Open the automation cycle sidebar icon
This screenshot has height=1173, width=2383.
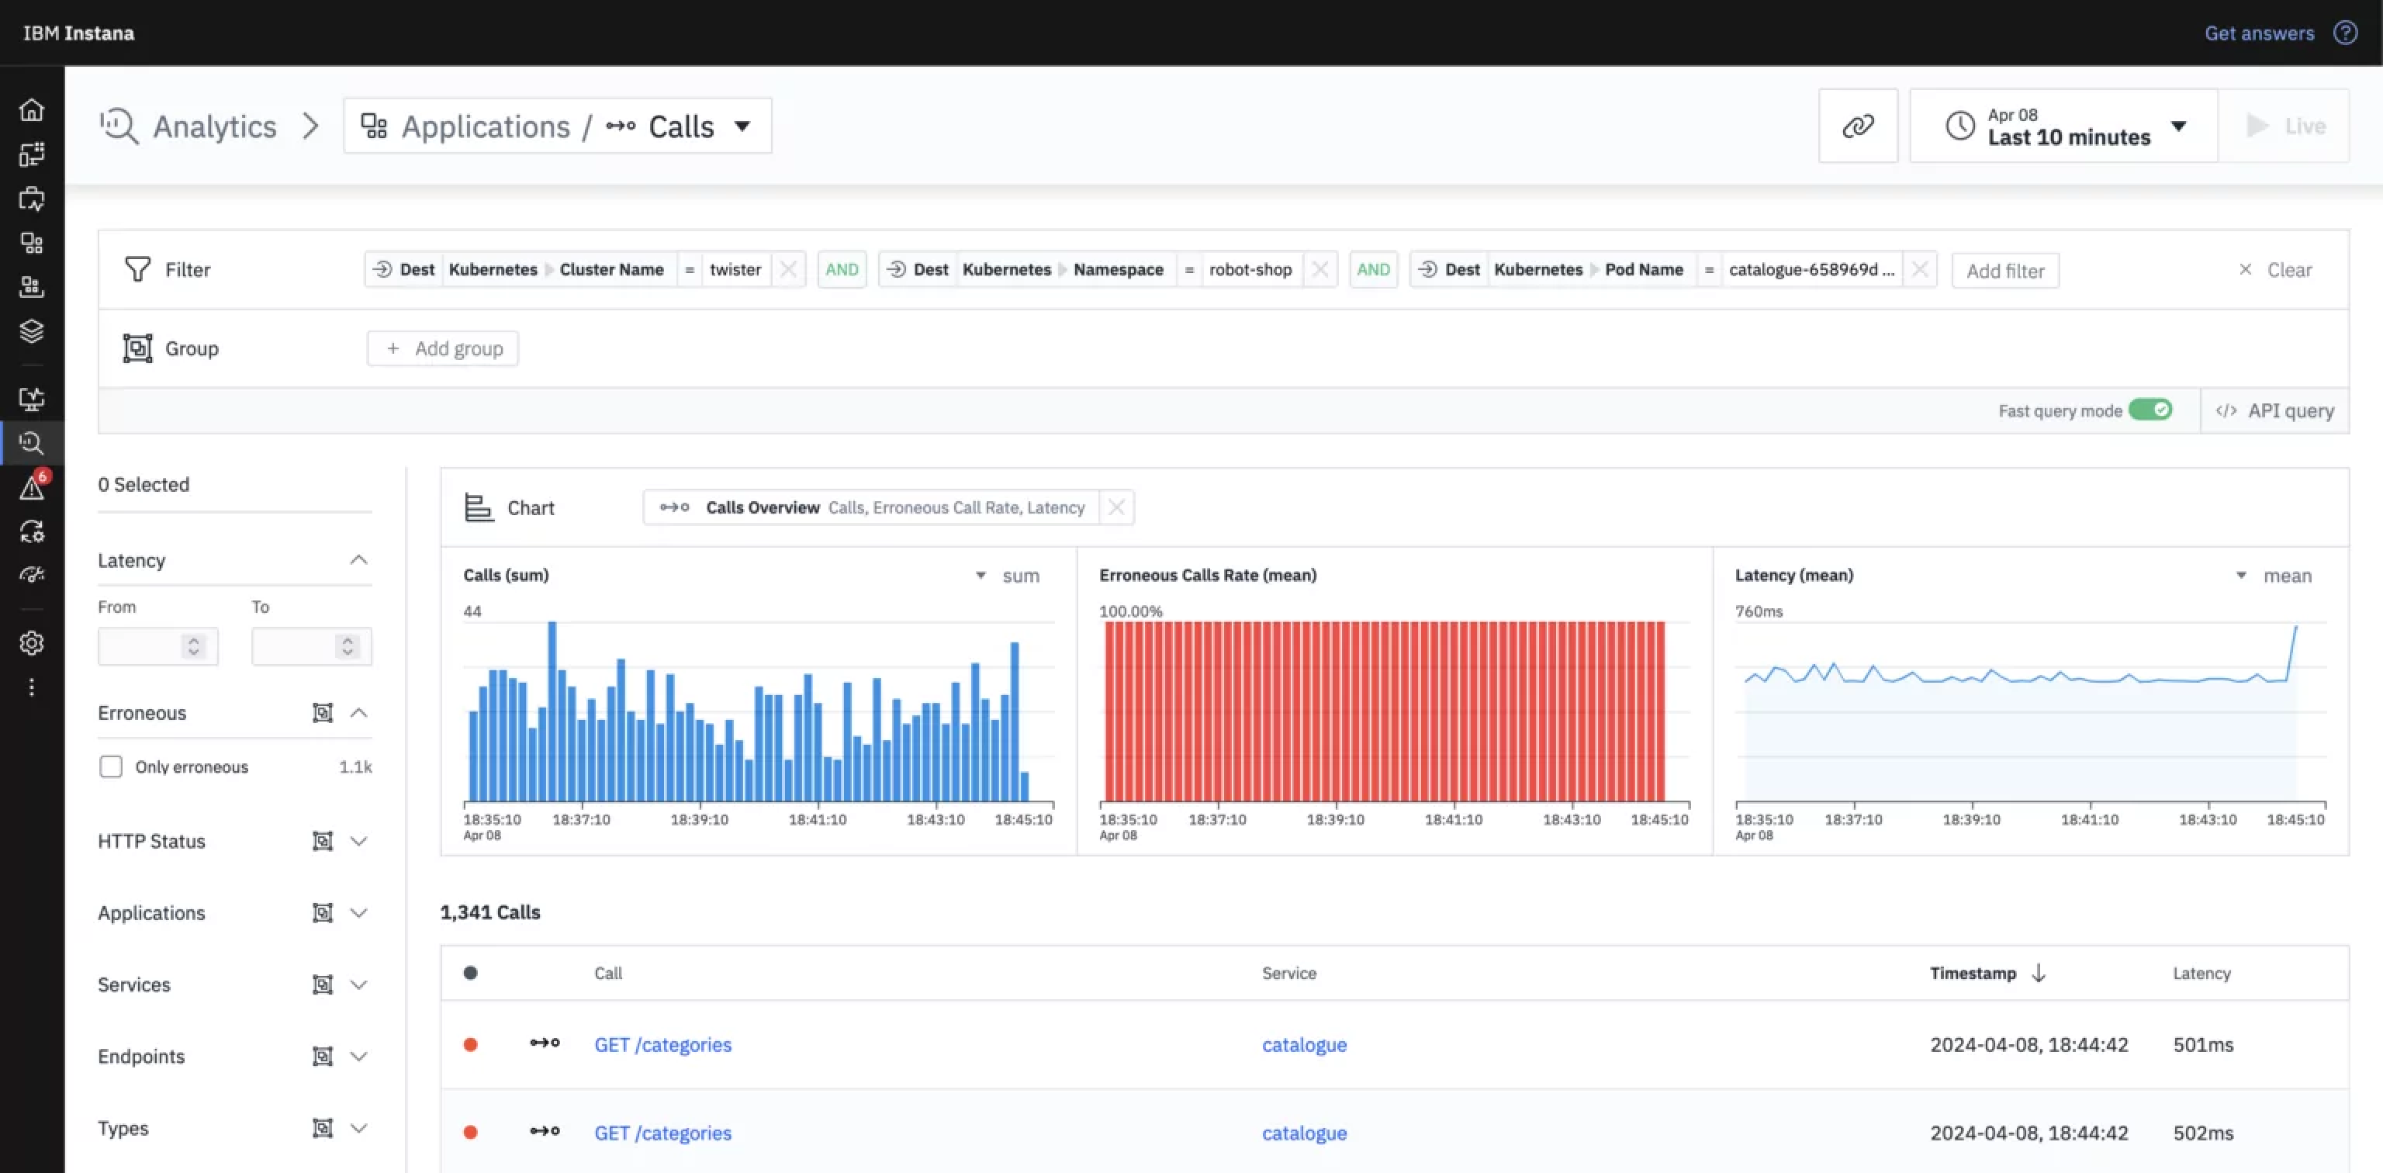coord(32,532)
